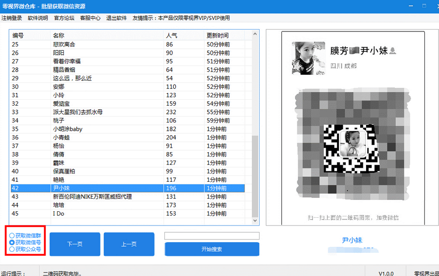The width and height of the screenshot is (439, 276).
Task: Select row 爱涵宝
Action: tap(128, 103)
